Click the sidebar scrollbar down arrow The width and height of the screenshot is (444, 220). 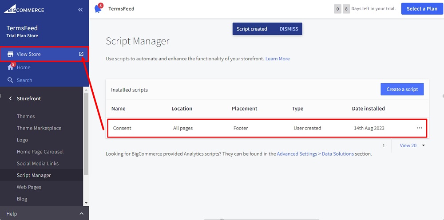(86, 203)
